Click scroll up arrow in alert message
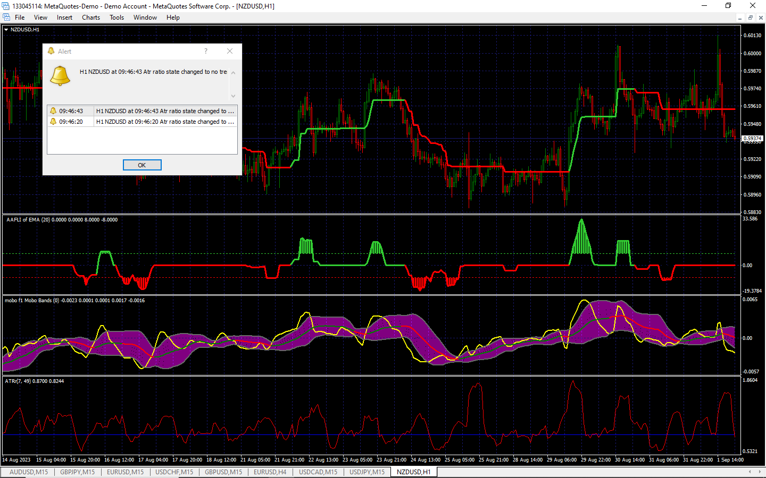The height and width of the screenshot is (478, 766). click(233, 72)
